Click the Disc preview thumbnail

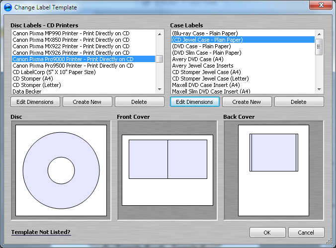(x=61, y=170)
